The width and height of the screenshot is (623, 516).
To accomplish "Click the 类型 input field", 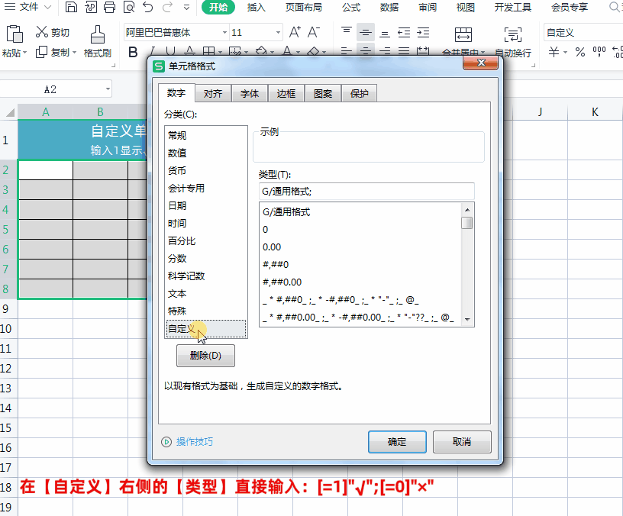I will 366,192.
